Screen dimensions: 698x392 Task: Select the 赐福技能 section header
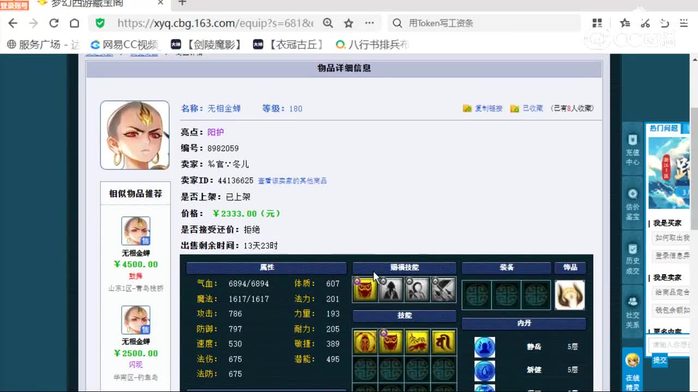[404, 268]
